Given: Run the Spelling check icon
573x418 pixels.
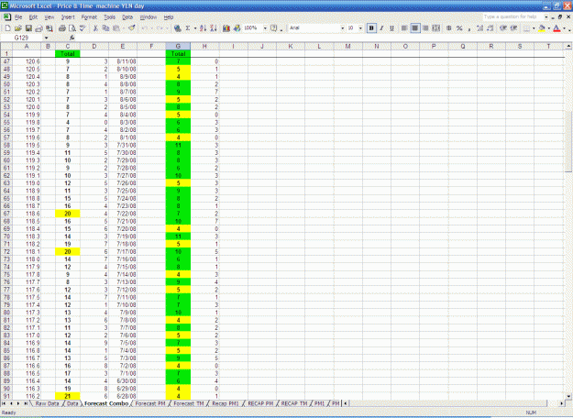Looking at the screenshot, I should pos(83,28).
